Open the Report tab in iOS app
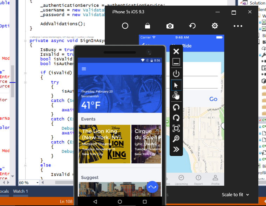This screenshot has width=266, height=206. 198,180
